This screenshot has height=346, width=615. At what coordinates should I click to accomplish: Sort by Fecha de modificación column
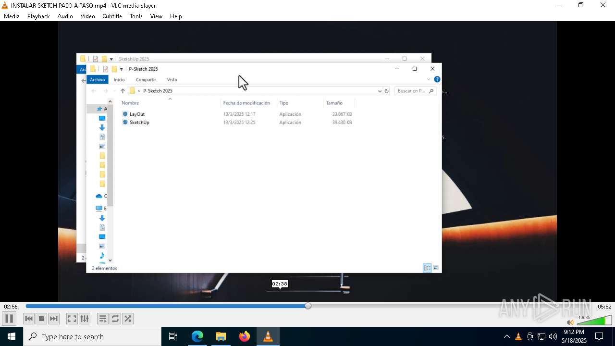point(246,103)
